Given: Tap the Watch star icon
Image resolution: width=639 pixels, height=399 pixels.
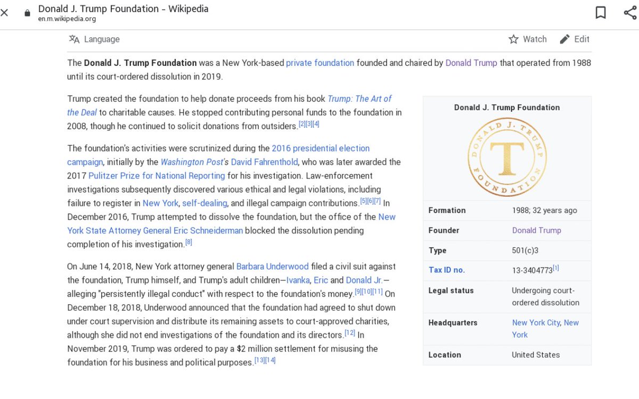Looking at the screenshot, I should coord(513,39).
